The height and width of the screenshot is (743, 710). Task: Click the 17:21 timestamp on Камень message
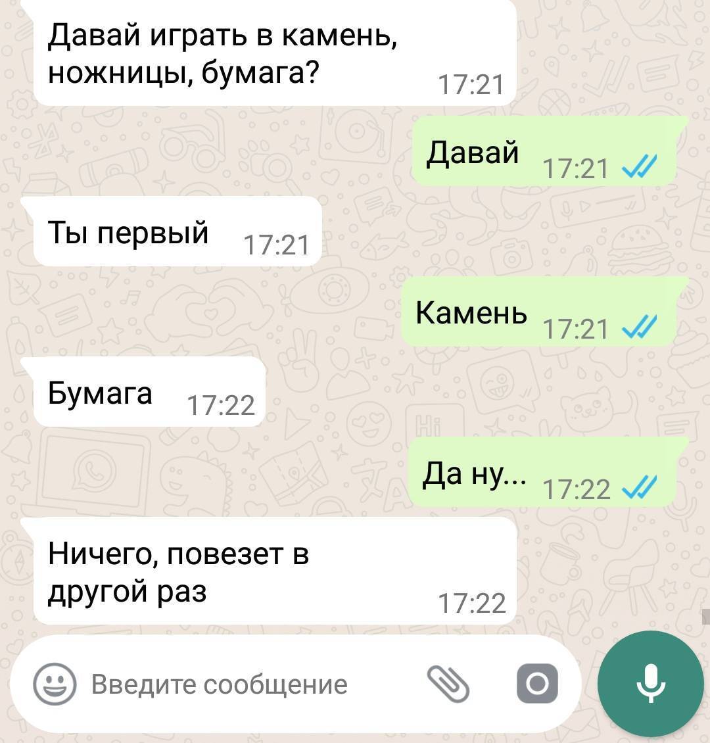[575, 329]
